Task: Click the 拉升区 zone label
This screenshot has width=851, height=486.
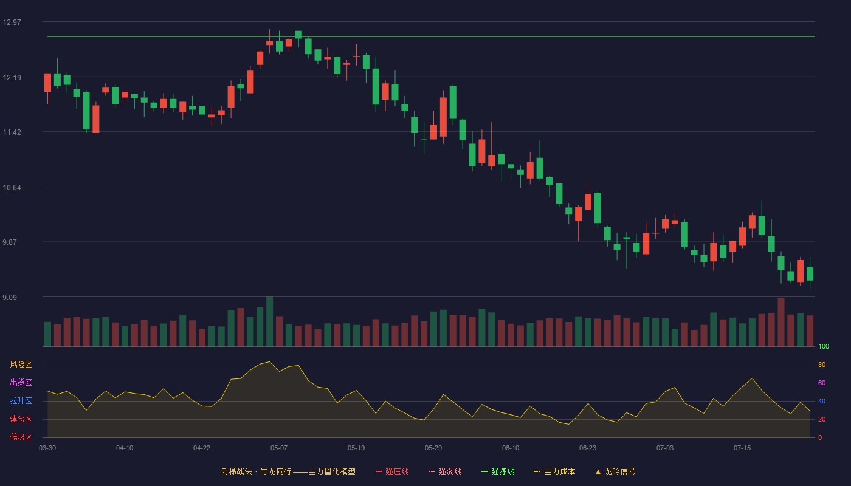Action: tap(21, 401)
